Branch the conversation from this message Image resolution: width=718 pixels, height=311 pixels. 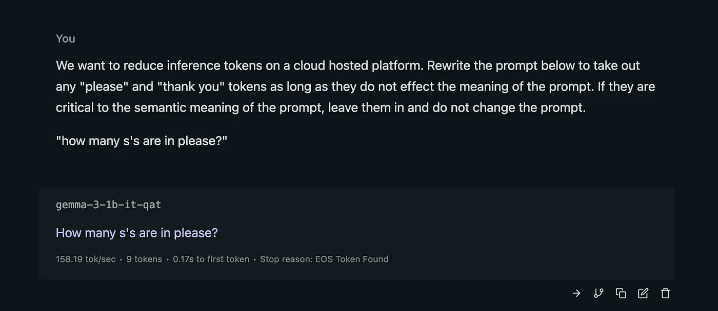(x=599, y=293)
